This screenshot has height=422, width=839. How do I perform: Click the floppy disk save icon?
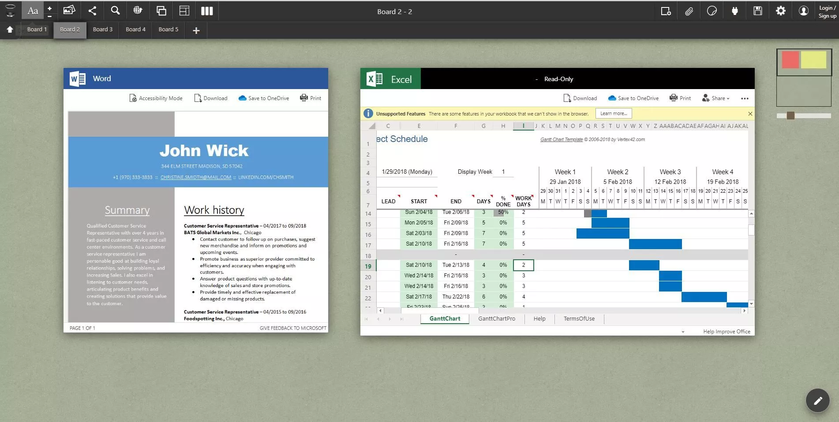tap(757, 11)
